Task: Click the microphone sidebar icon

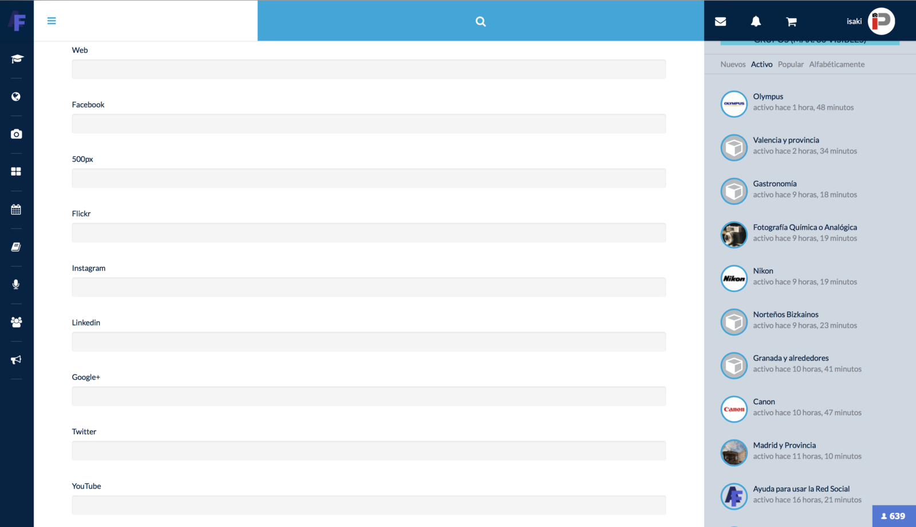Action: (x=17, y=284)
